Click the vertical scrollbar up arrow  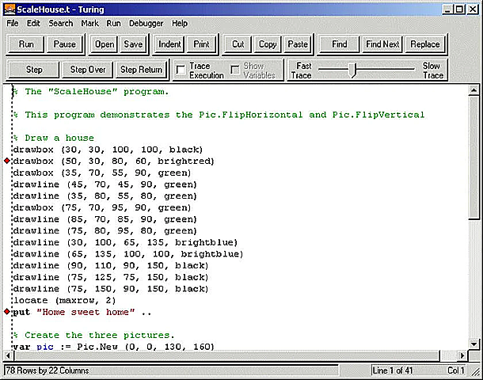(473, 90)
